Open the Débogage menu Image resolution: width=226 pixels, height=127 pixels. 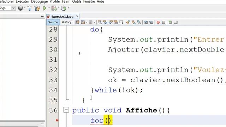coord(39,1)
